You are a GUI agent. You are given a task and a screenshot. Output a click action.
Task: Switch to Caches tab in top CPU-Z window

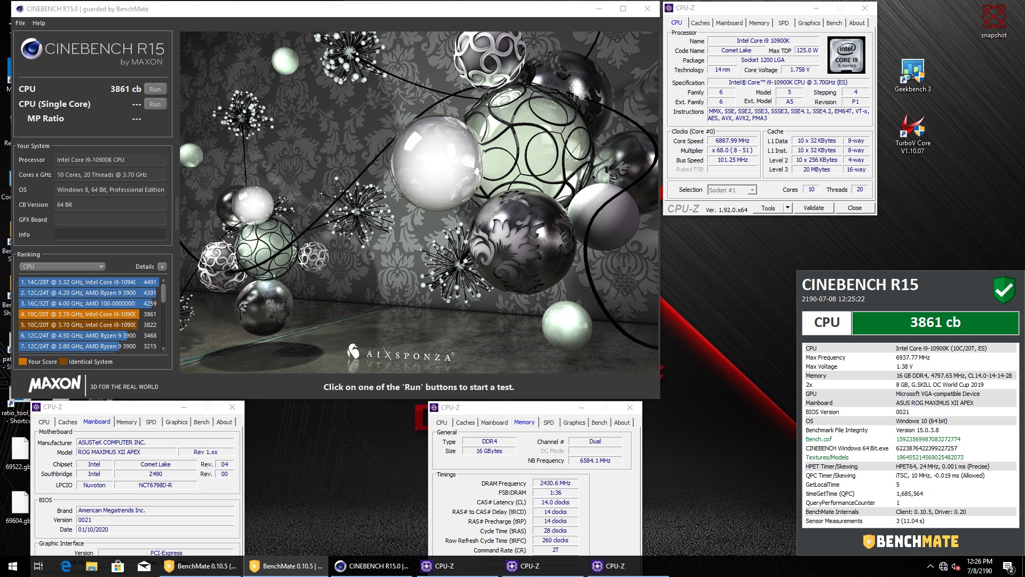click(700, 23)
